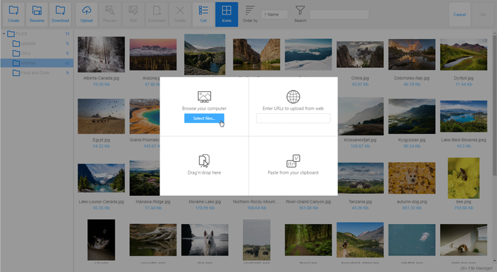Click the 79.28 Kb size under Alberta-Canada.jpg

pyautogui.click(x=101, y=84)
